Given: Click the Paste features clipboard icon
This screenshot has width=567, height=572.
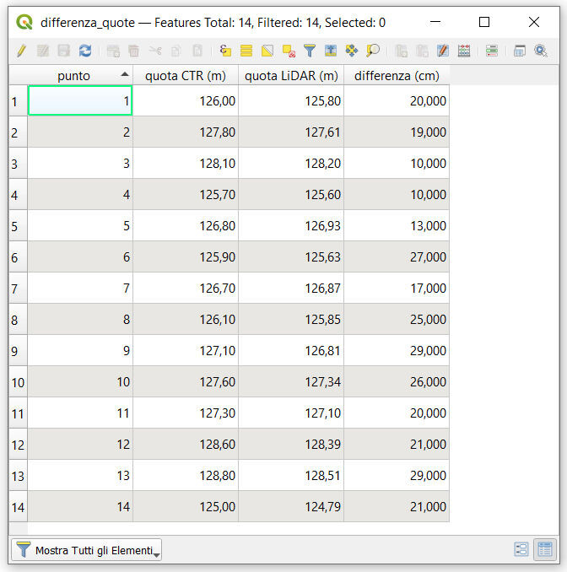Looking at the screenshot, I should [197, 51].
